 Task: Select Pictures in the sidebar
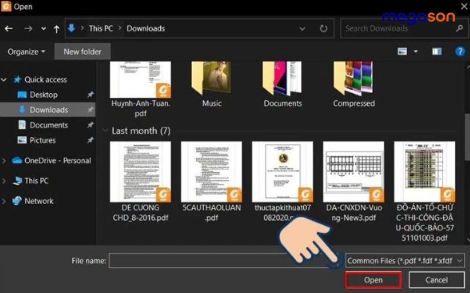pyautogui.click(x=42, y=140)
